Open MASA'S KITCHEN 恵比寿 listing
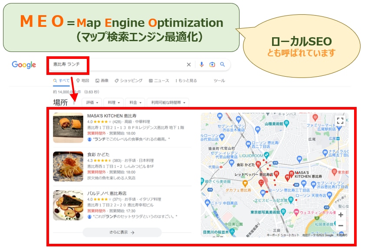 [112, 116]
